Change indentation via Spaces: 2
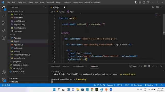This screenshot has height=92, width=165. pyautogui.click(x=111, y=85)
